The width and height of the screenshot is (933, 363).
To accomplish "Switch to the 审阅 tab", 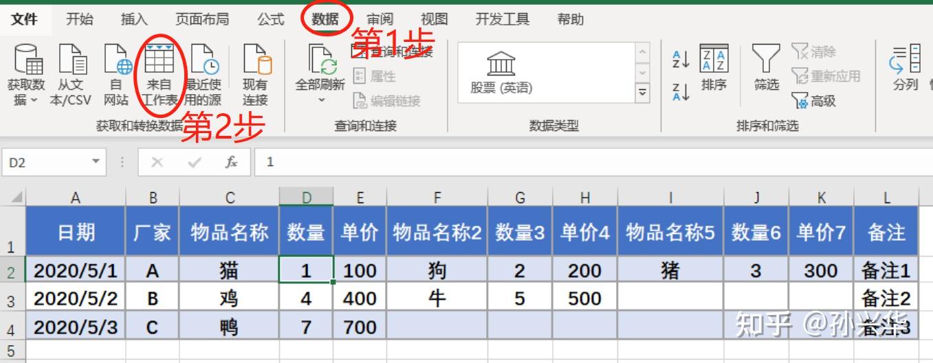I will click(x=380, y=19).
